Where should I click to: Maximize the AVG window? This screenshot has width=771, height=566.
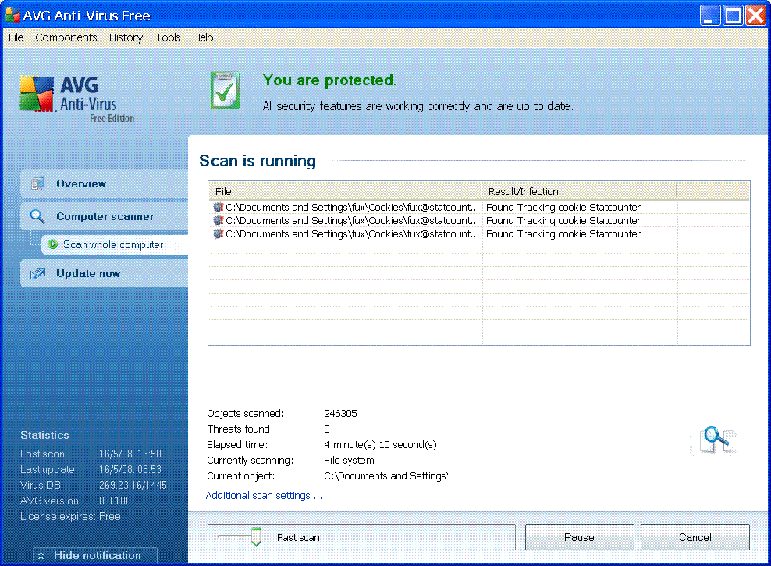coord(733,16)
